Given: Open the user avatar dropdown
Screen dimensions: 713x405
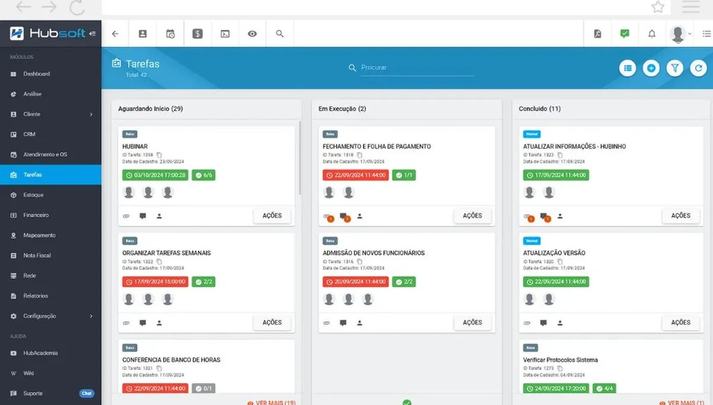Looking at the screenshot, I should point(680,34).
